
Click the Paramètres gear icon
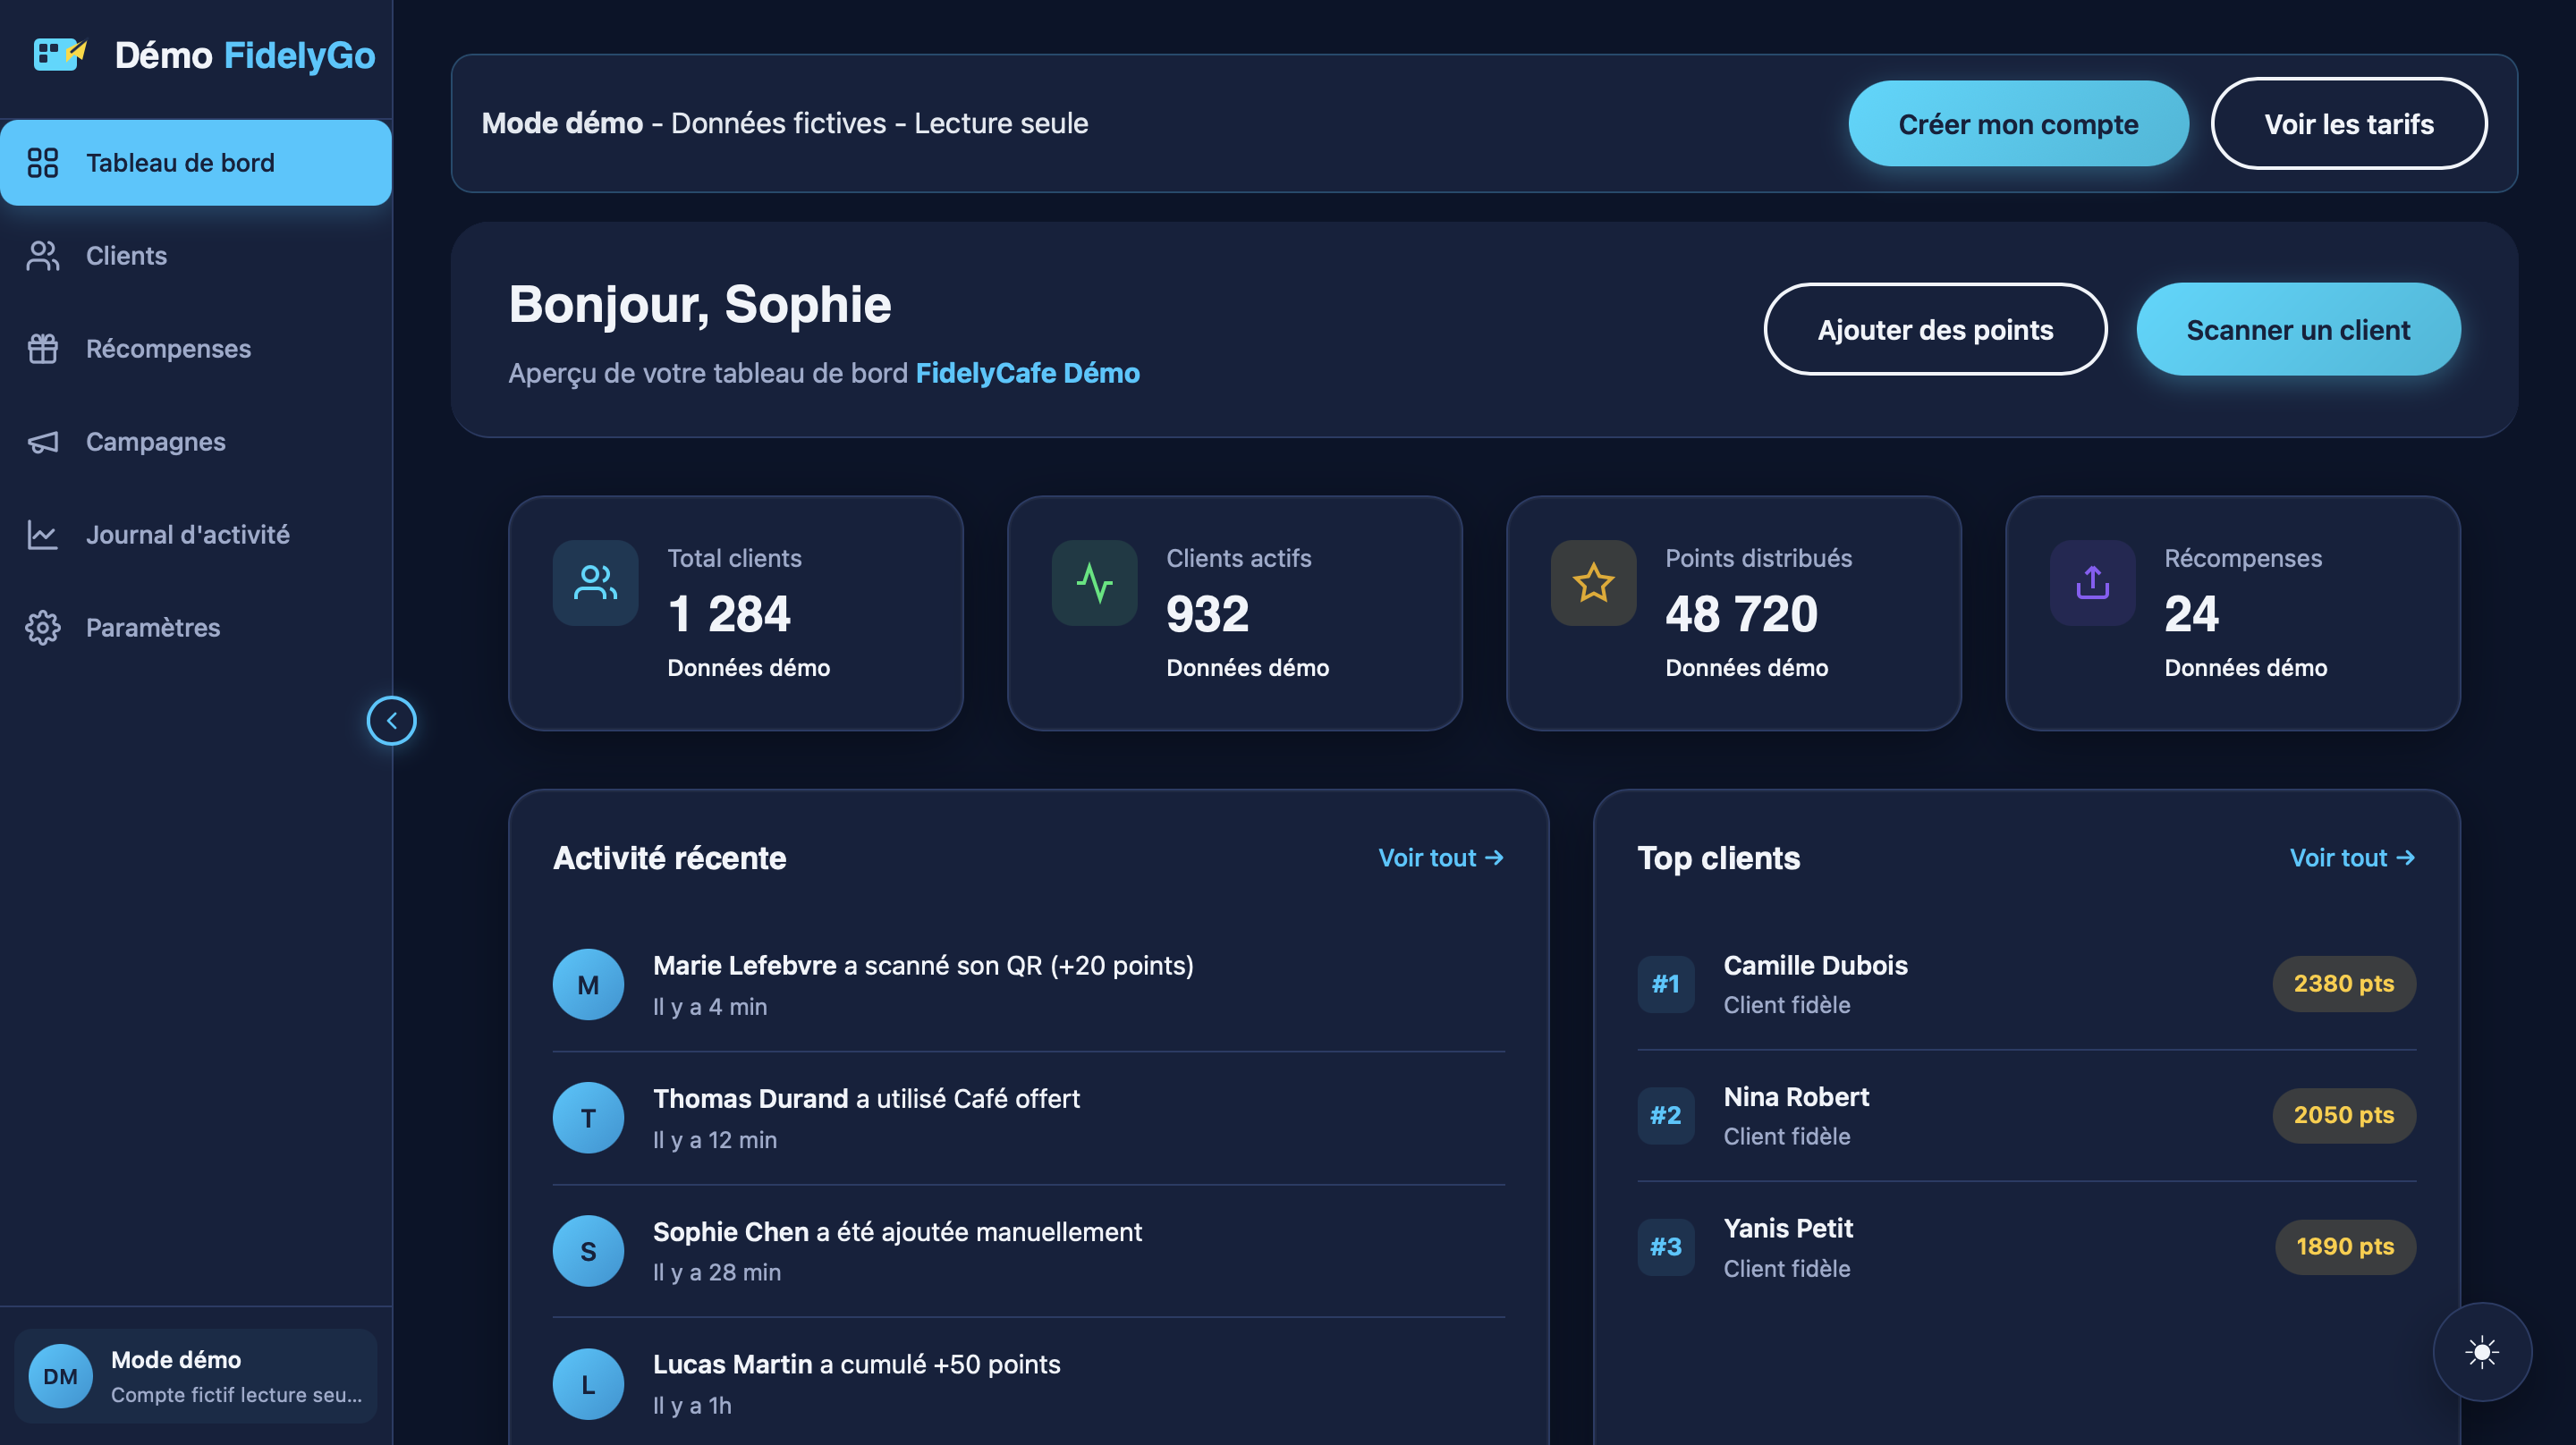(x=43, y=628)
